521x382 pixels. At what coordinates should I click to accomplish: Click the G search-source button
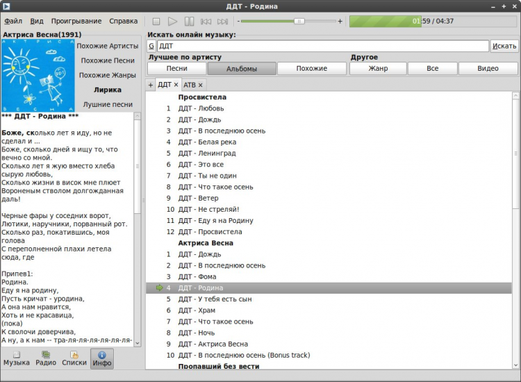click(151, 46)
